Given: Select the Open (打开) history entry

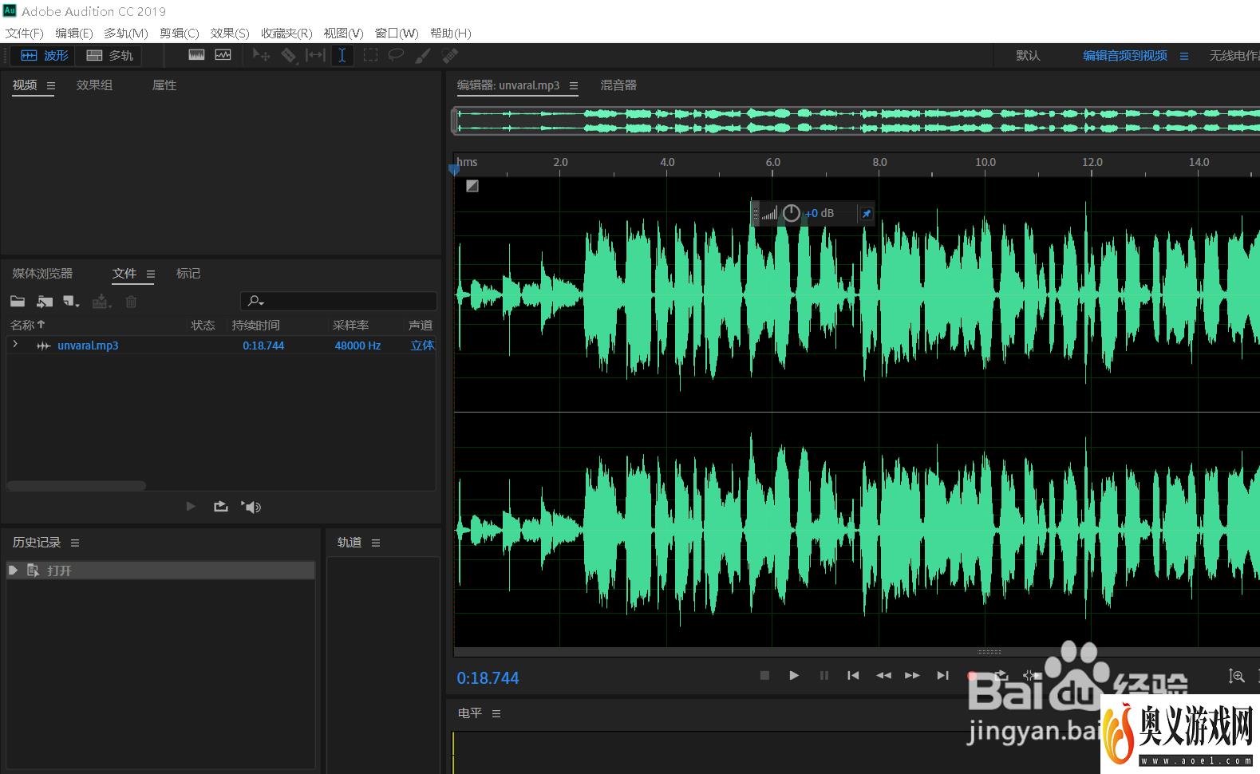Looking at the screenshot, I should tap(160, 571).
